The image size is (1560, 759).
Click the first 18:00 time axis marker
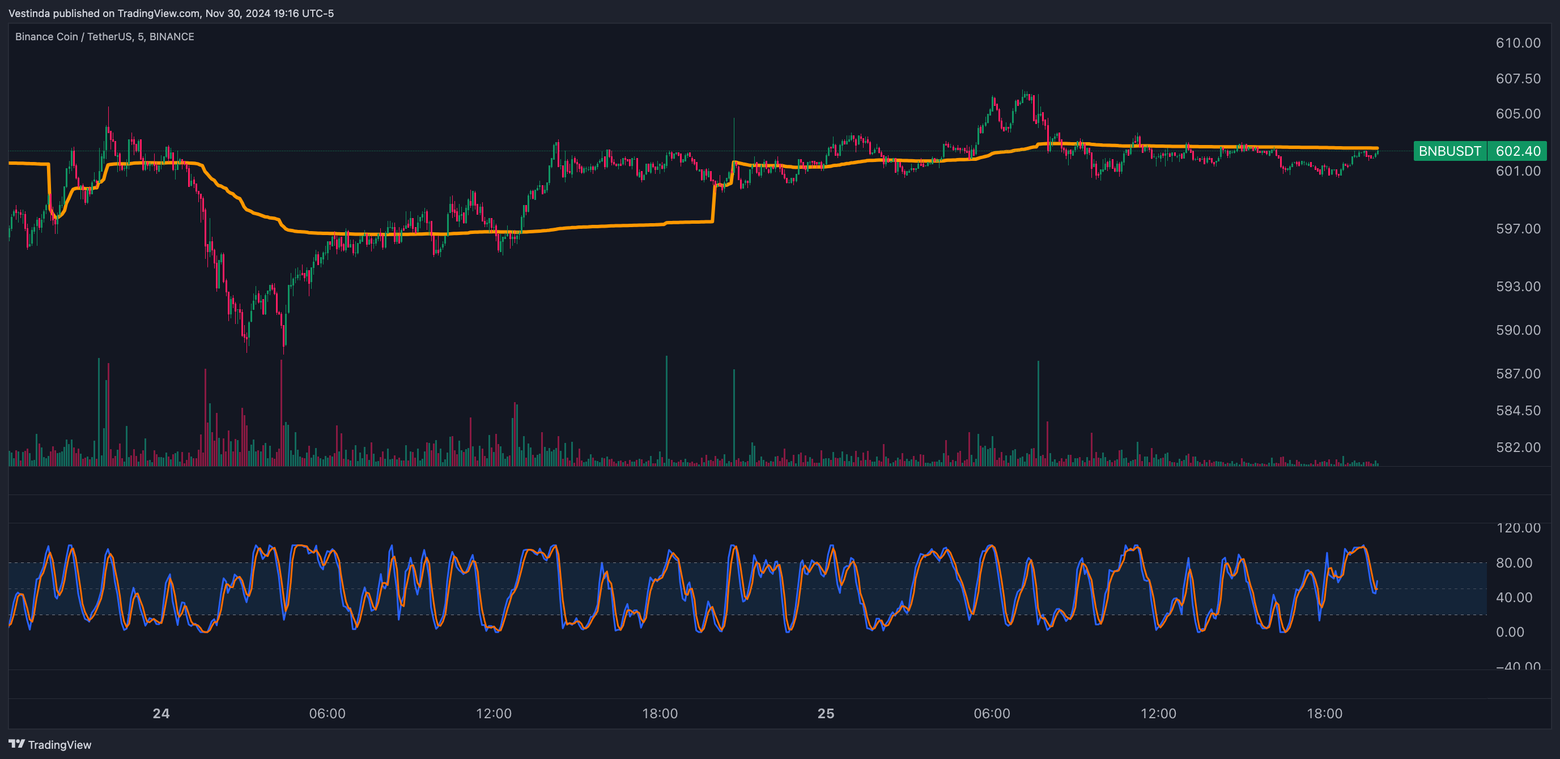660,714
